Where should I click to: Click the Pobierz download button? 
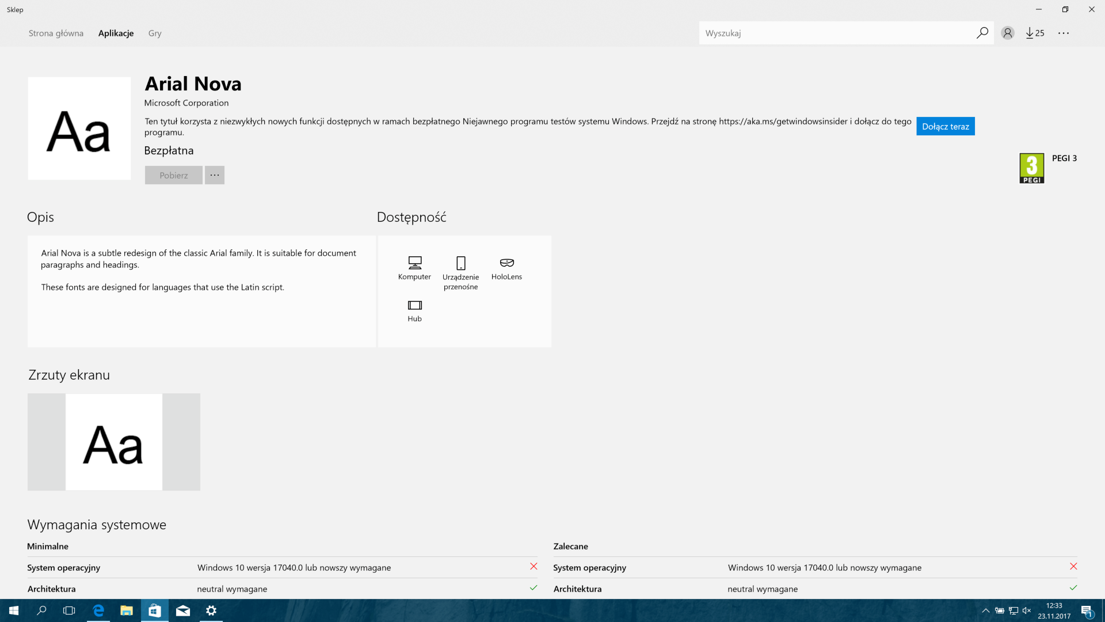[x=173, y=175]
